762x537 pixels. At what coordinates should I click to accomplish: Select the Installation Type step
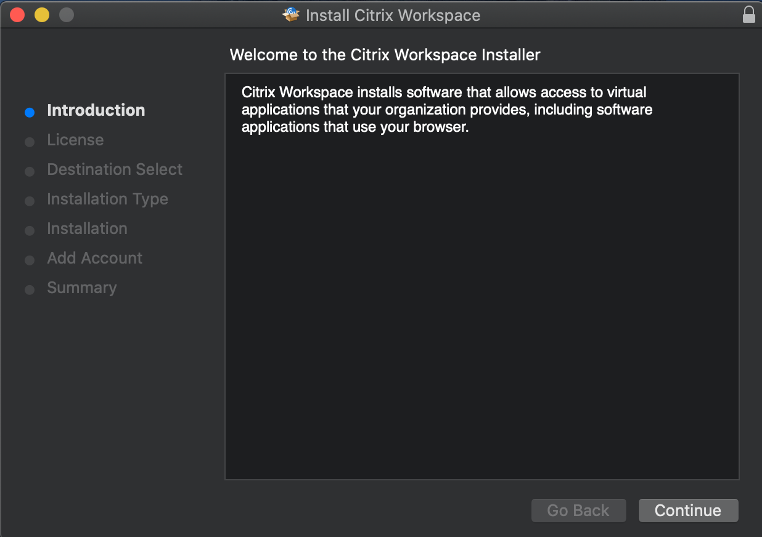[107, 199]
